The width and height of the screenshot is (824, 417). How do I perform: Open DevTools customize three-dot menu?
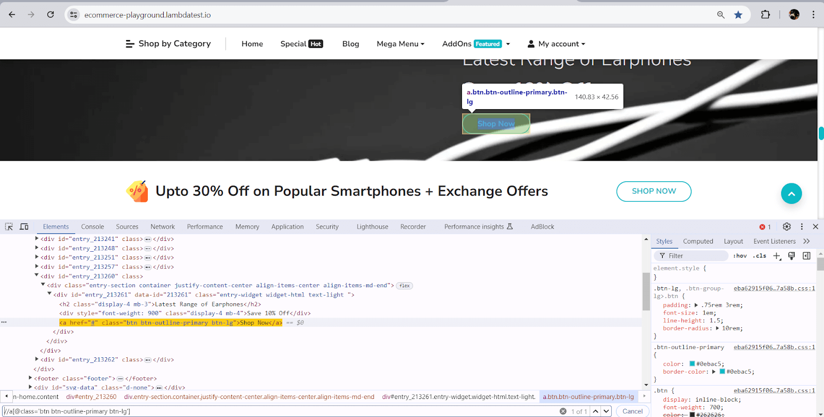coord(801,227)
